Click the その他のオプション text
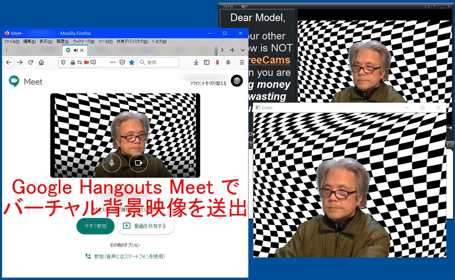The height and width of the screenshot is (280, 455). tap(125, 245)
